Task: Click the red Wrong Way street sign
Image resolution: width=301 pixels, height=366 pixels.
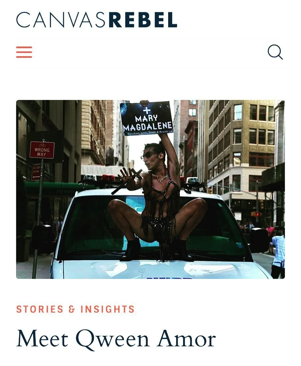Action: 42,150
